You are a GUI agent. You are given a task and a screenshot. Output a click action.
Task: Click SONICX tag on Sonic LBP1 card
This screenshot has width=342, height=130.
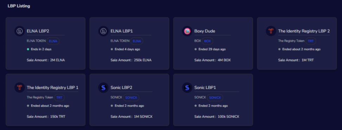point(215,98)
